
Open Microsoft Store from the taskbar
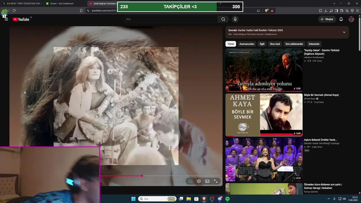pyautogui.click(x=196, y=199)
